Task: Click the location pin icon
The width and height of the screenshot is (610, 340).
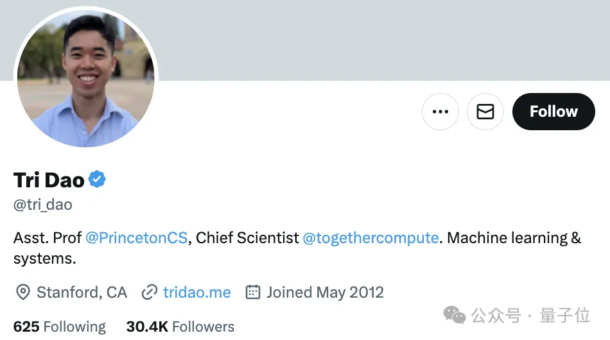Action: point(22,293)
